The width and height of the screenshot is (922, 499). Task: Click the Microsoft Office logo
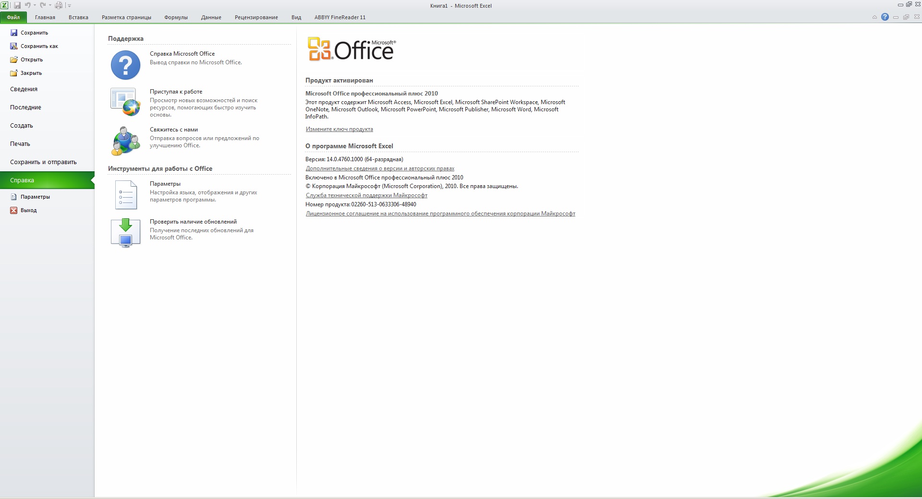tap(352, 49)
